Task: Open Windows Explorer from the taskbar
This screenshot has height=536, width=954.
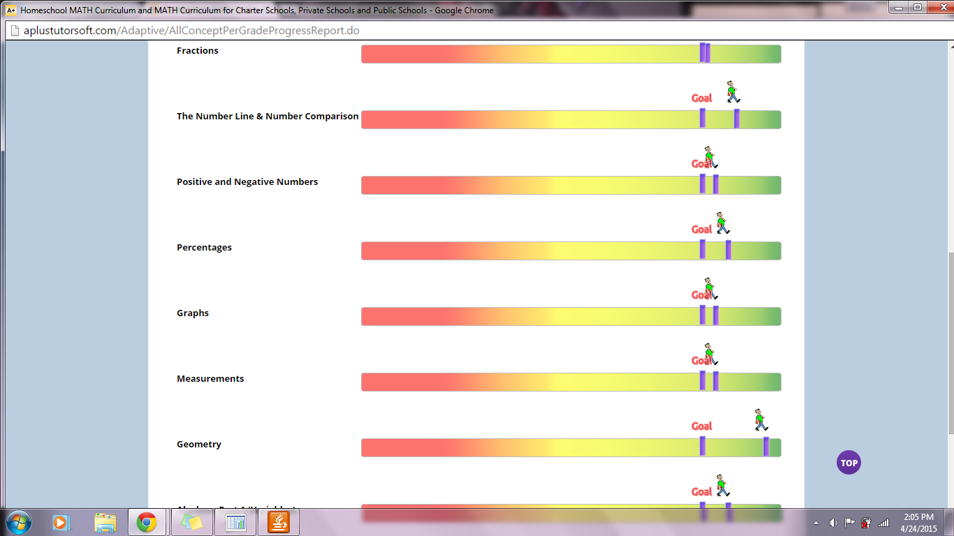Action: [x=105, y=522]
